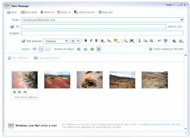190x138 pixels.
Task: Click the Windows Live Mail logo in footer
Action: click(x=11, y=126)
